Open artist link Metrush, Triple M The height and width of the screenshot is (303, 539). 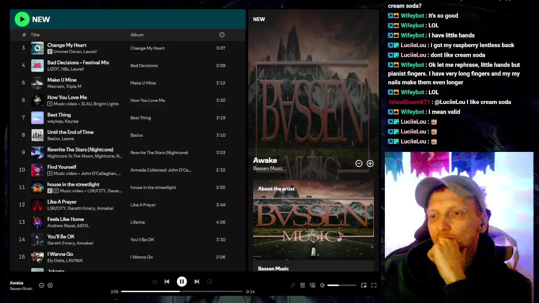[64, 86]
